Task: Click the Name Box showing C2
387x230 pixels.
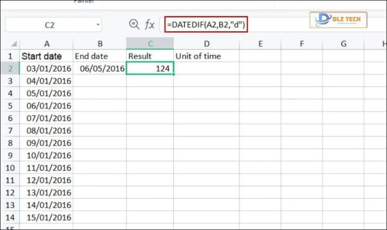Action: (x=53, y=25)
